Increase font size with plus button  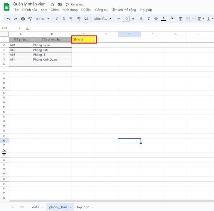point(133,19)
